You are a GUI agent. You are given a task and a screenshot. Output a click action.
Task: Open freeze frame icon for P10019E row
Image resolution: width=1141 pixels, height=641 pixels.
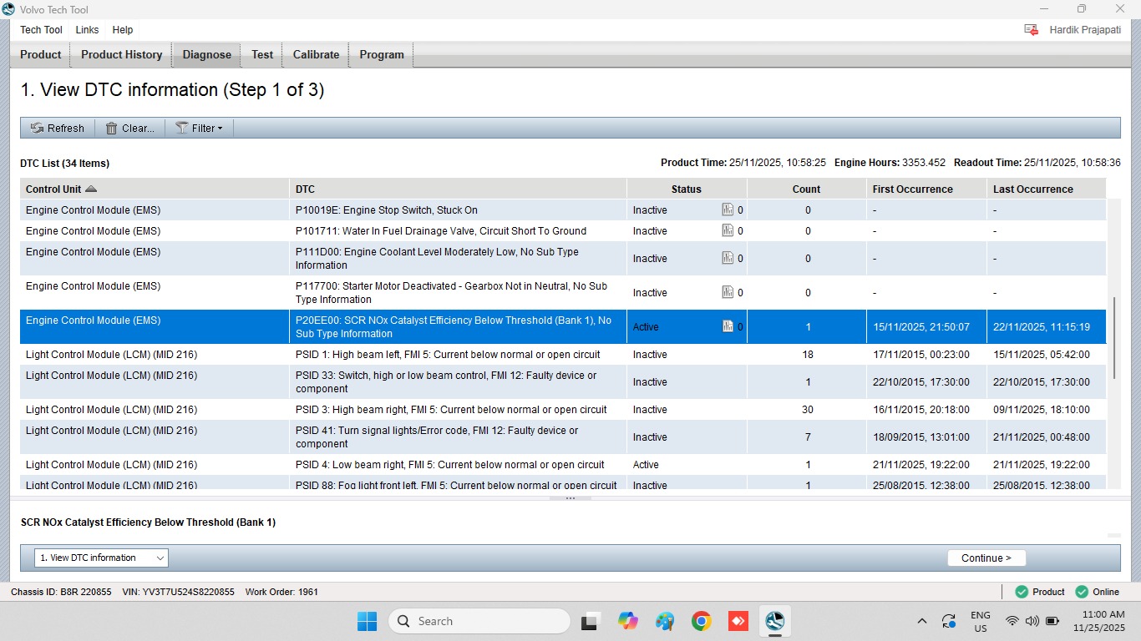pos(728,210)
